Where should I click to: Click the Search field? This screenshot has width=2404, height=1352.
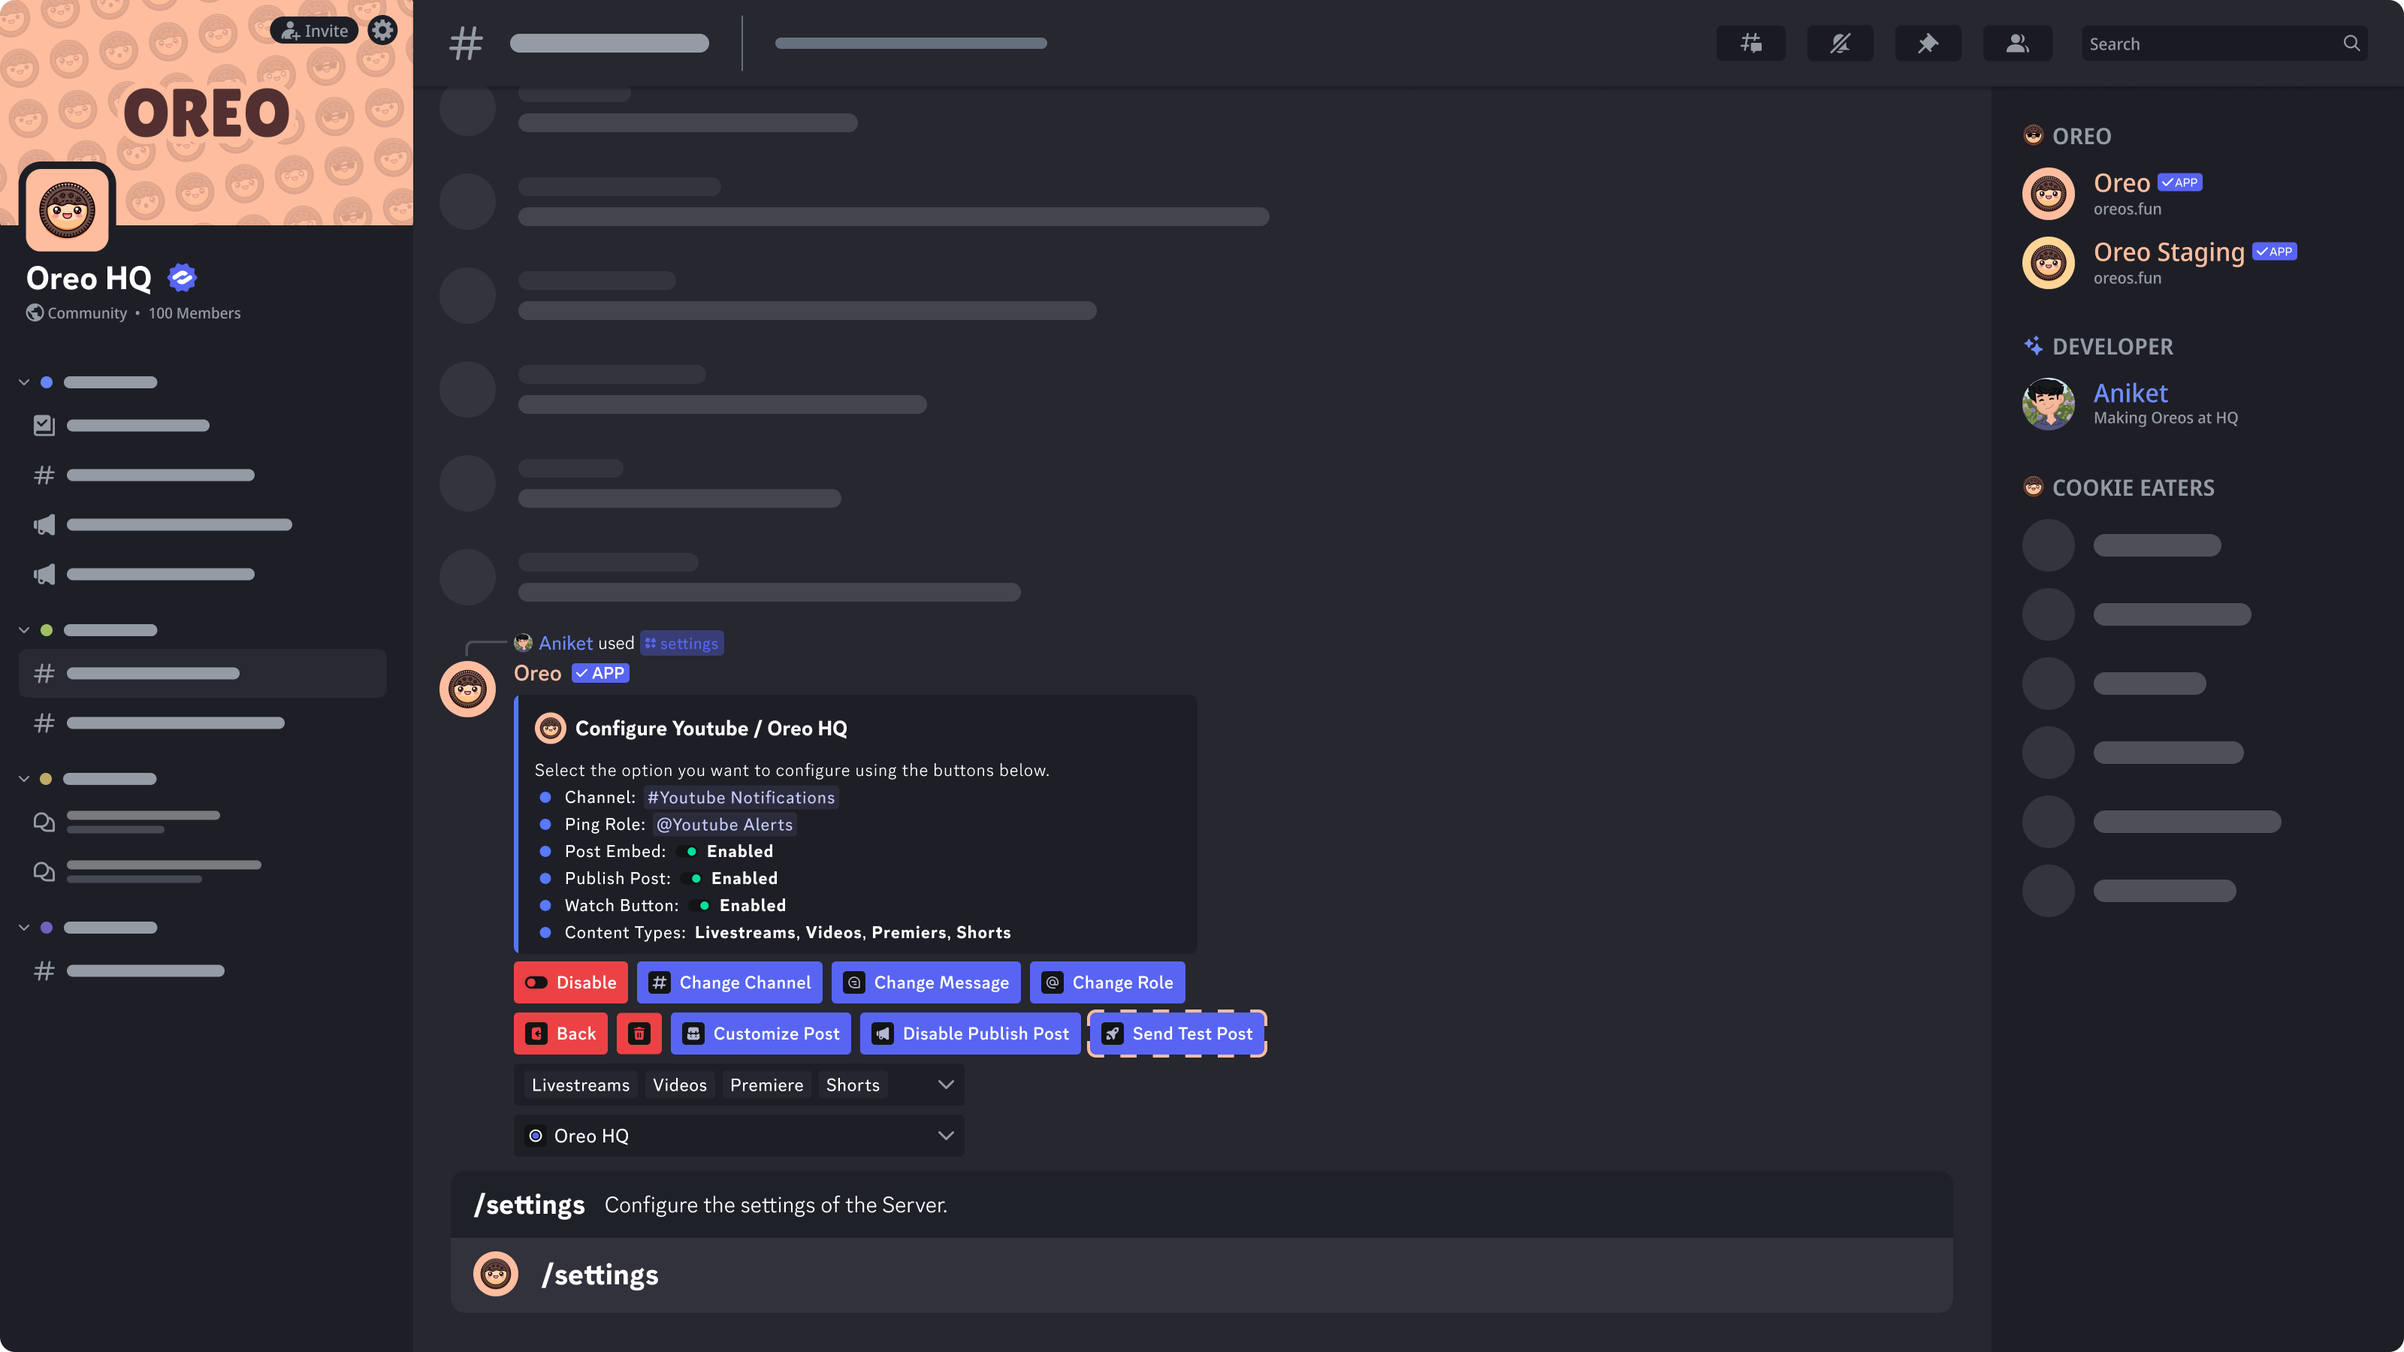[2223, 43]
